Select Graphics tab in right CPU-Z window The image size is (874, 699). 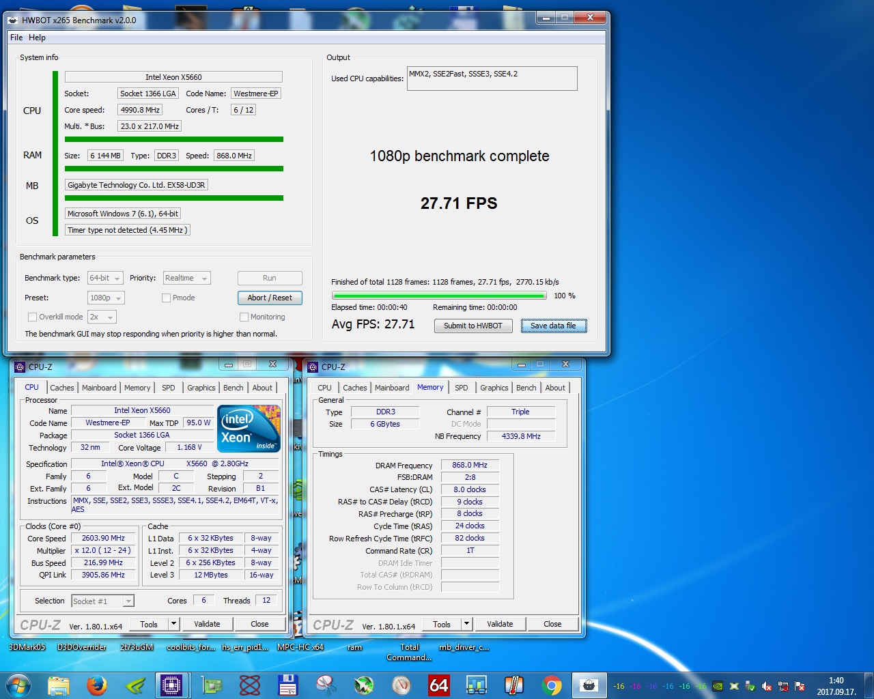494,387
